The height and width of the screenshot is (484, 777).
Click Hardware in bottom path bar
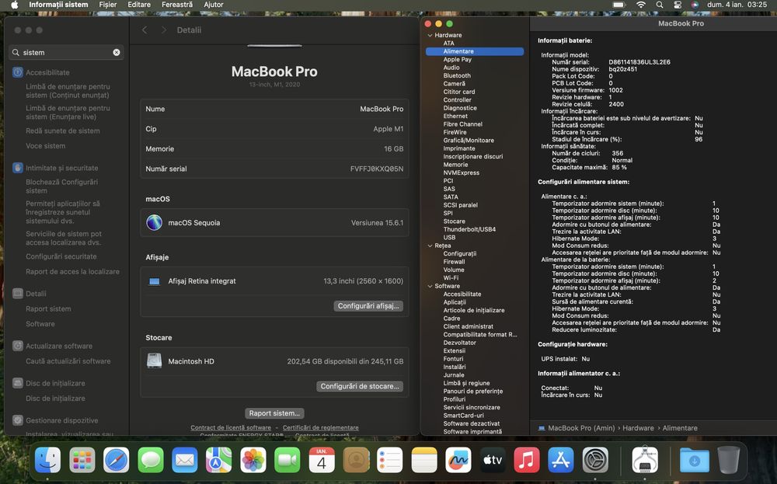638,428
